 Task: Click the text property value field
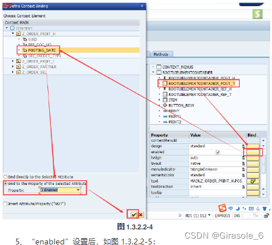[218, 181]
